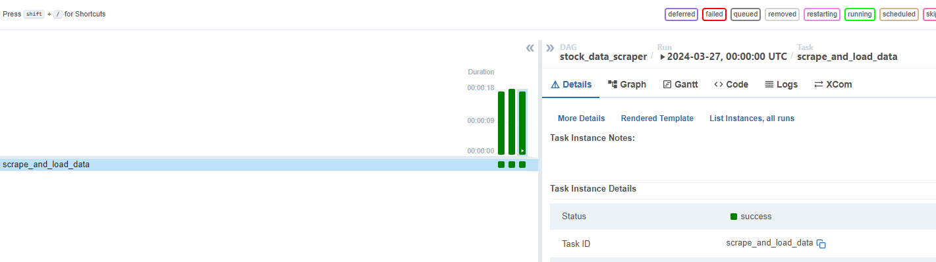Copy the Task ID scrape_and_load_data

pos(821,244)
